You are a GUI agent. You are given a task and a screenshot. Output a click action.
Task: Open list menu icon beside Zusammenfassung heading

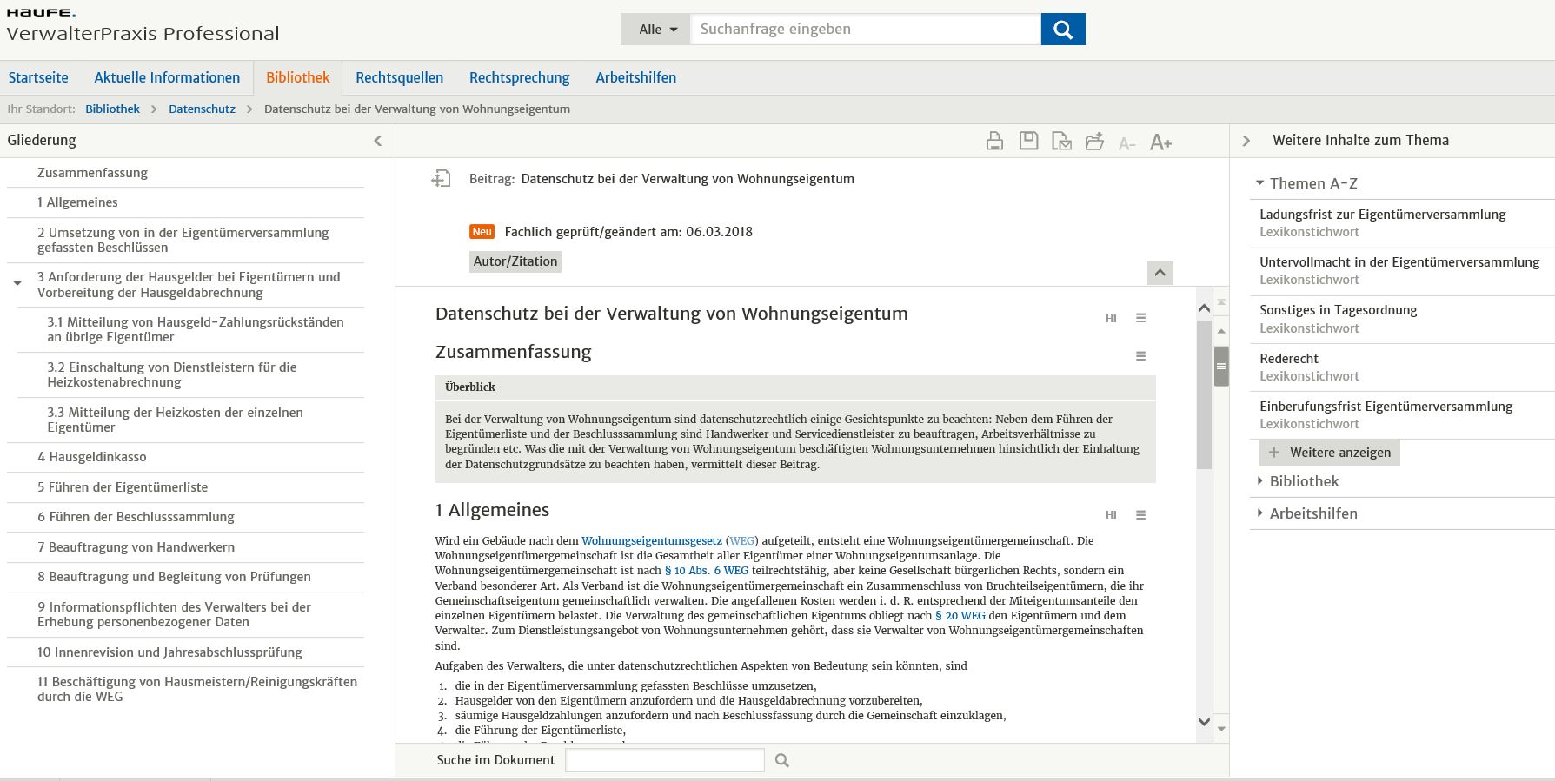click(1141, 356)
